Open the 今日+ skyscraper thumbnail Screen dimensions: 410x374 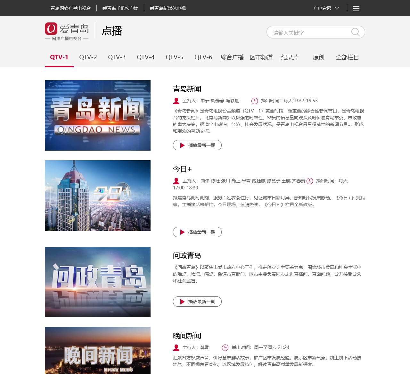[x=98, y=195]
